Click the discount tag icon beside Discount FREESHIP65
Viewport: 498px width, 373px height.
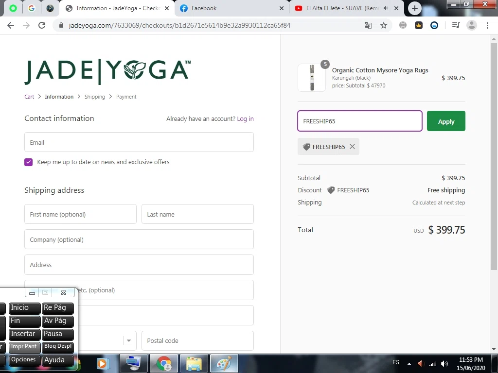tap(331, 190)
